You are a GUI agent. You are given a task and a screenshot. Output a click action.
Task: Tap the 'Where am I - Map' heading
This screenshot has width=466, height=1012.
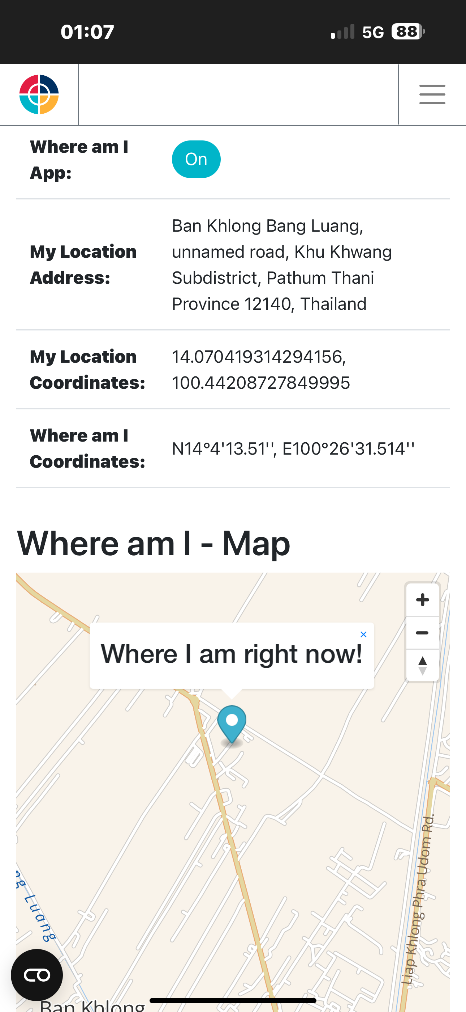(x=154, y=543)
